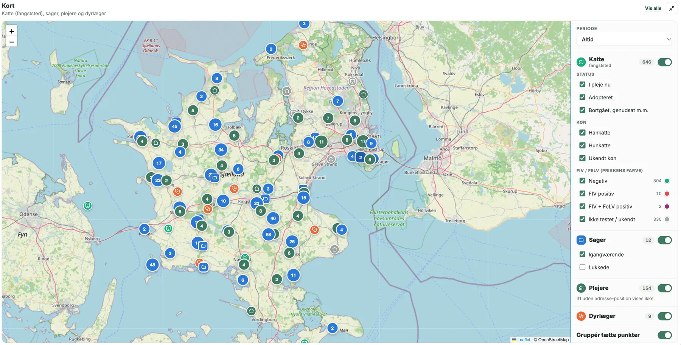This screenshot has height=345, width=681.
Task: Uncheck the Igangværende cases checkbox
Action: coord(582,254)
